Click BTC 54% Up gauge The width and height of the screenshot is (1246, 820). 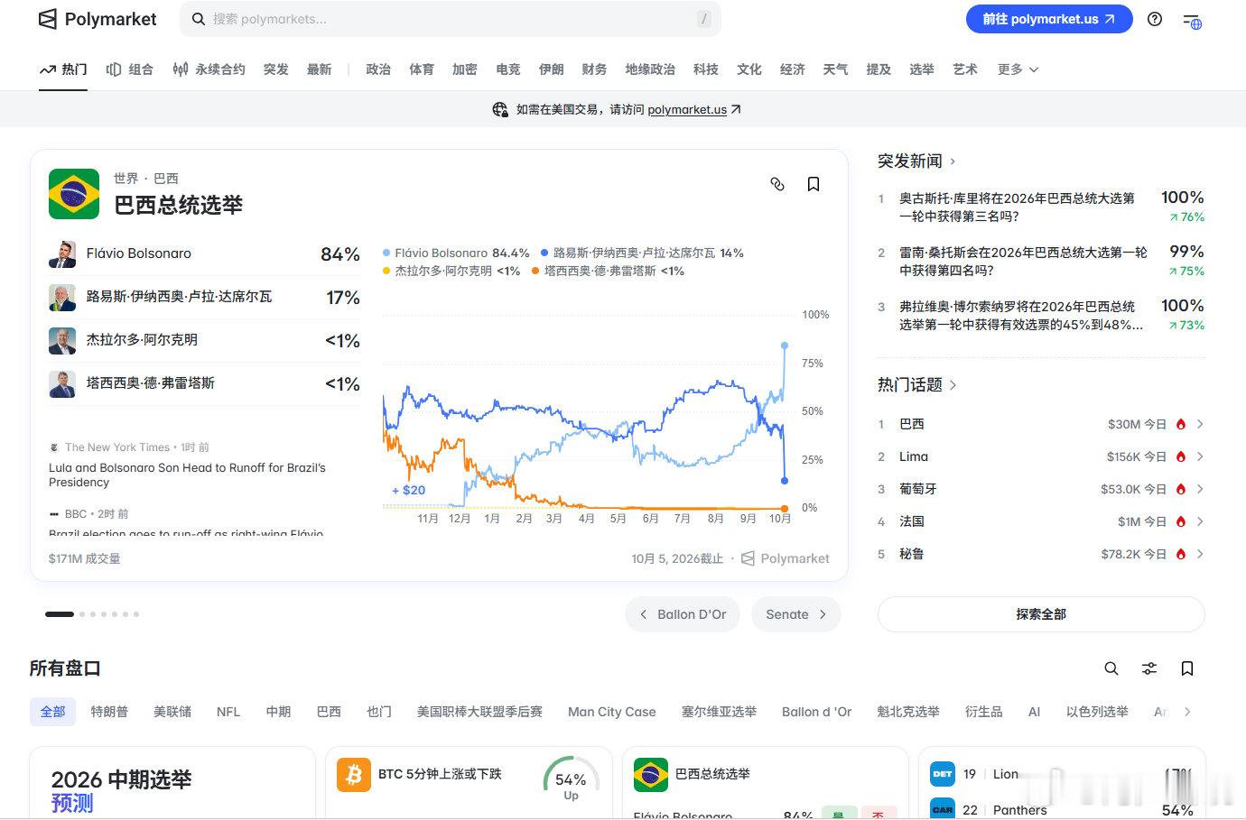571,777
